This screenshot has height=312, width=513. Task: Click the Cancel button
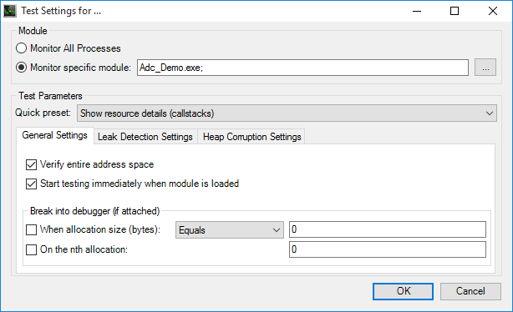[470, 291]
